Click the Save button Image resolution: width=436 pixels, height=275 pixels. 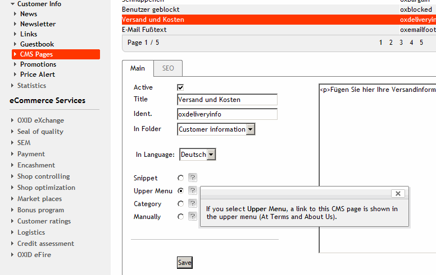coord(184,263)
